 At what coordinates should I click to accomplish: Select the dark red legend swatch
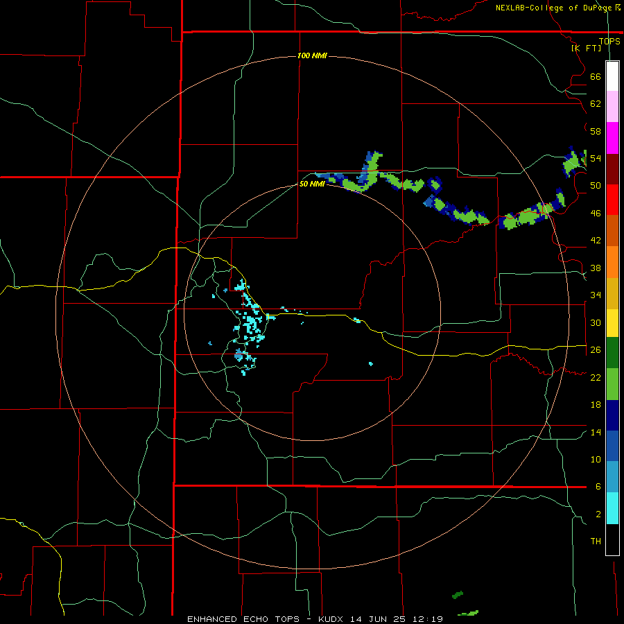coord(612,168)
